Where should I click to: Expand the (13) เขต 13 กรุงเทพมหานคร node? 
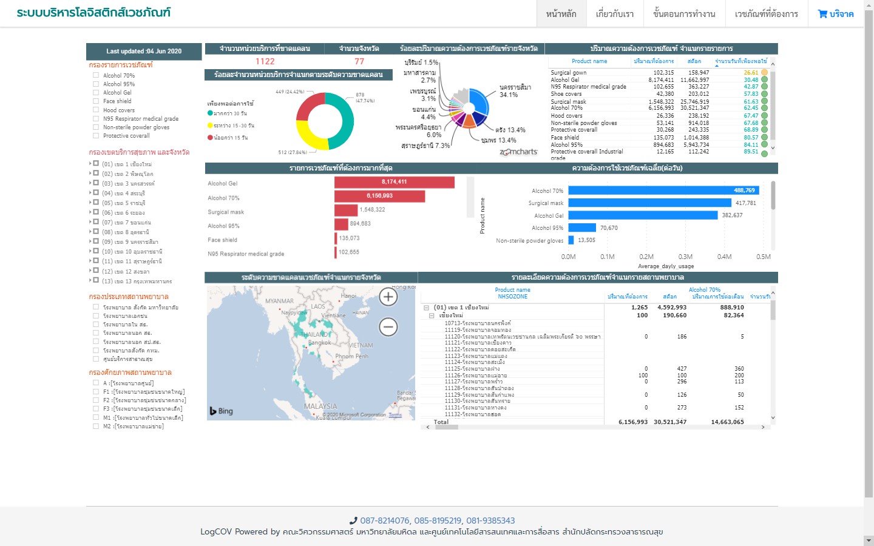[90, 280]
